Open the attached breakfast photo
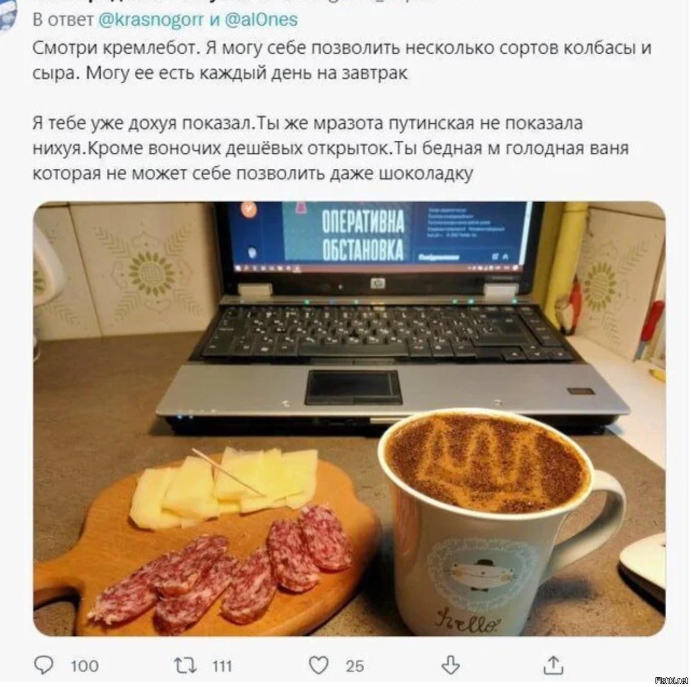 coord(349,419)
